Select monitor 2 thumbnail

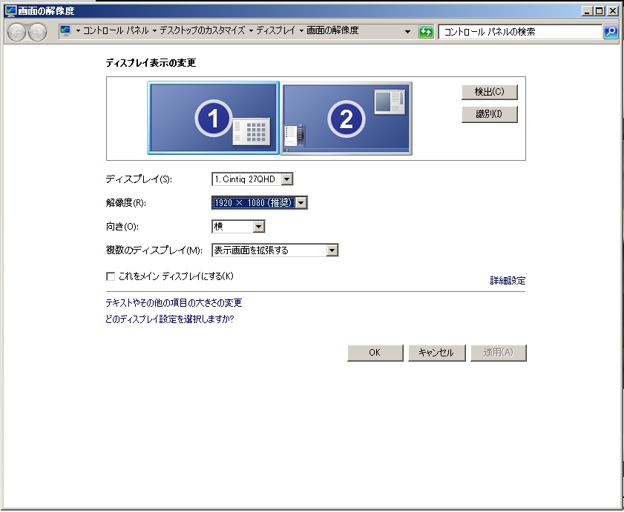click(347, 118)
